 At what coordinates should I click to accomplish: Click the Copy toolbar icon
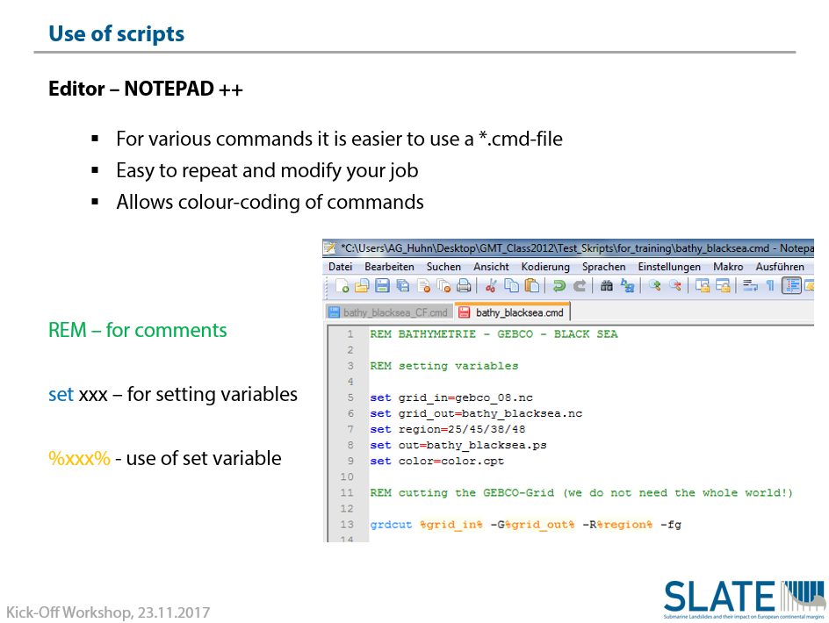point(511,286)
